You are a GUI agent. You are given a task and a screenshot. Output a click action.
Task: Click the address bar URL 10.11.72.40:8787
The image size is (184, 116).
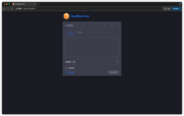(x=29, y=9)
